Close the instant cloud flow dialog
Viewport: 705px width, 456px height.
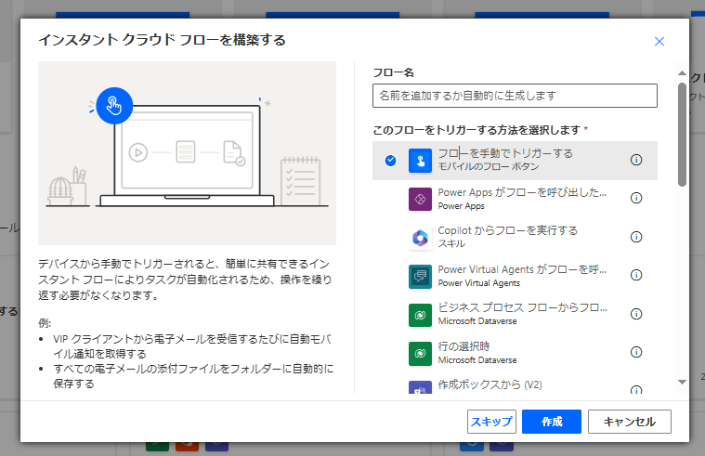point(659,42)
